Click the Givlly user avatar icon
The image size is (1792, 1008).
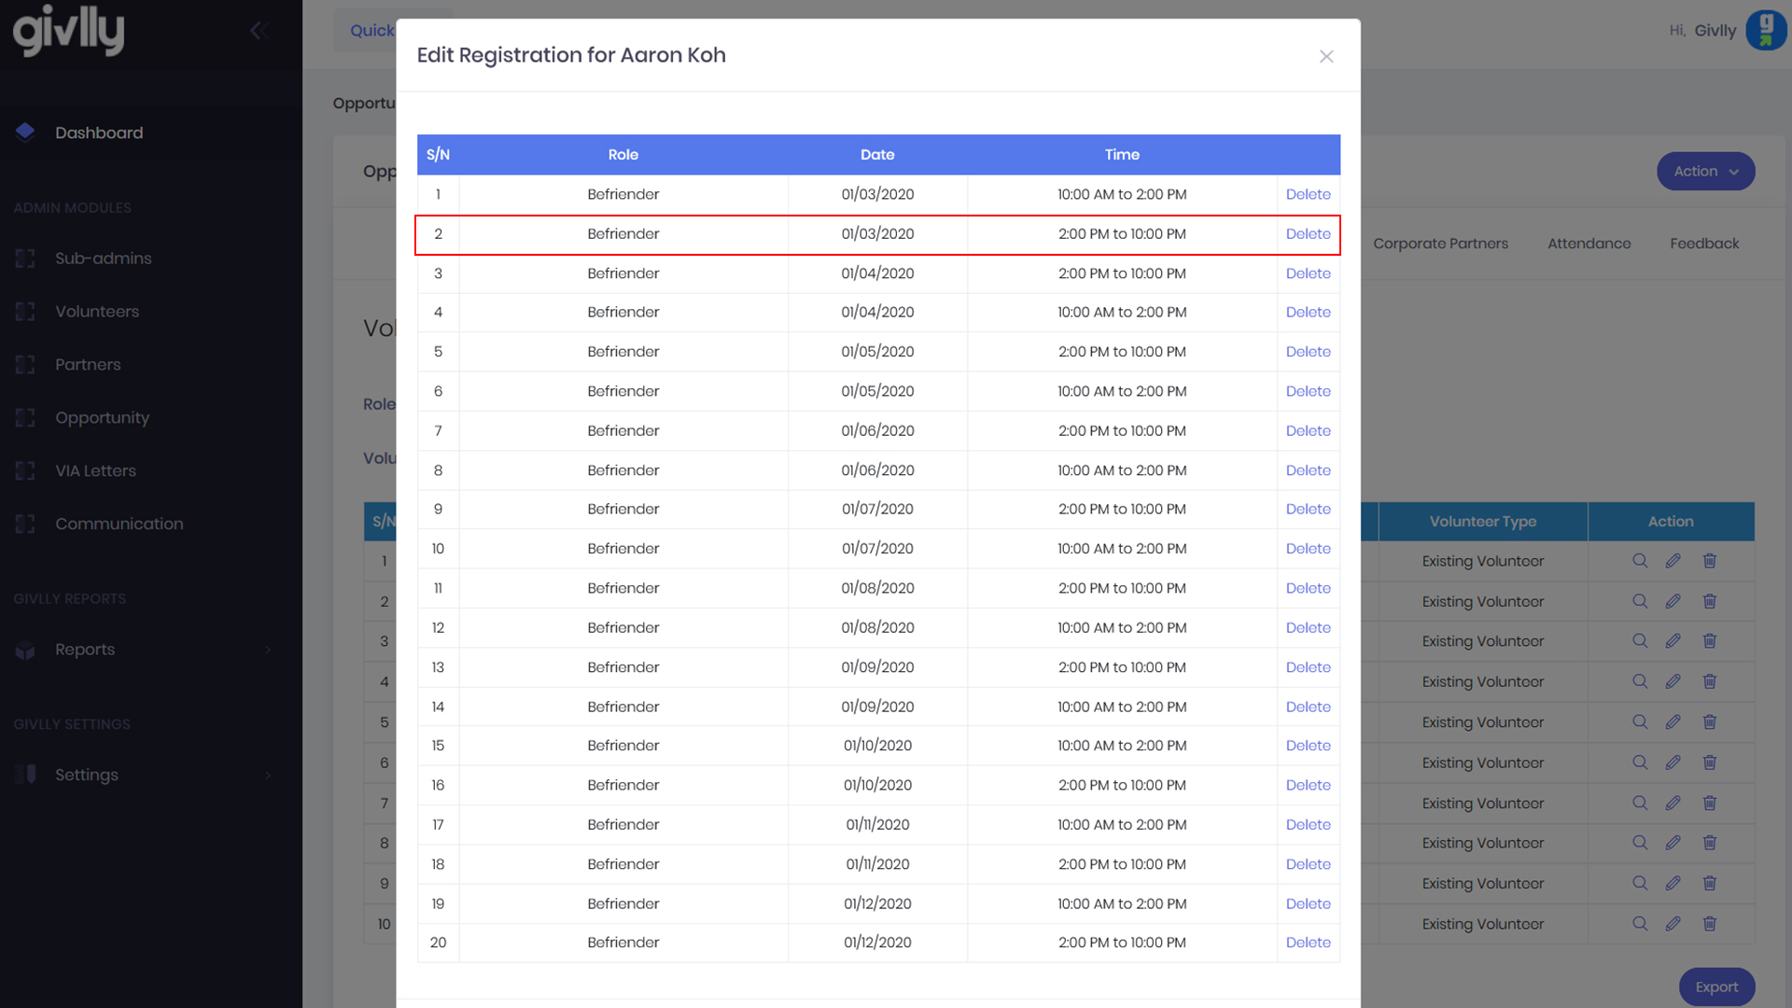click(x=1765, y=30)
